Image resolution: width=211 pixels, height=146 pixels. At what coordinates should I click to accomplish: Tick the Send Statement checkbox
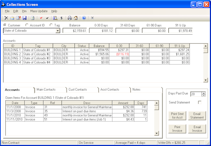(200, 103)
